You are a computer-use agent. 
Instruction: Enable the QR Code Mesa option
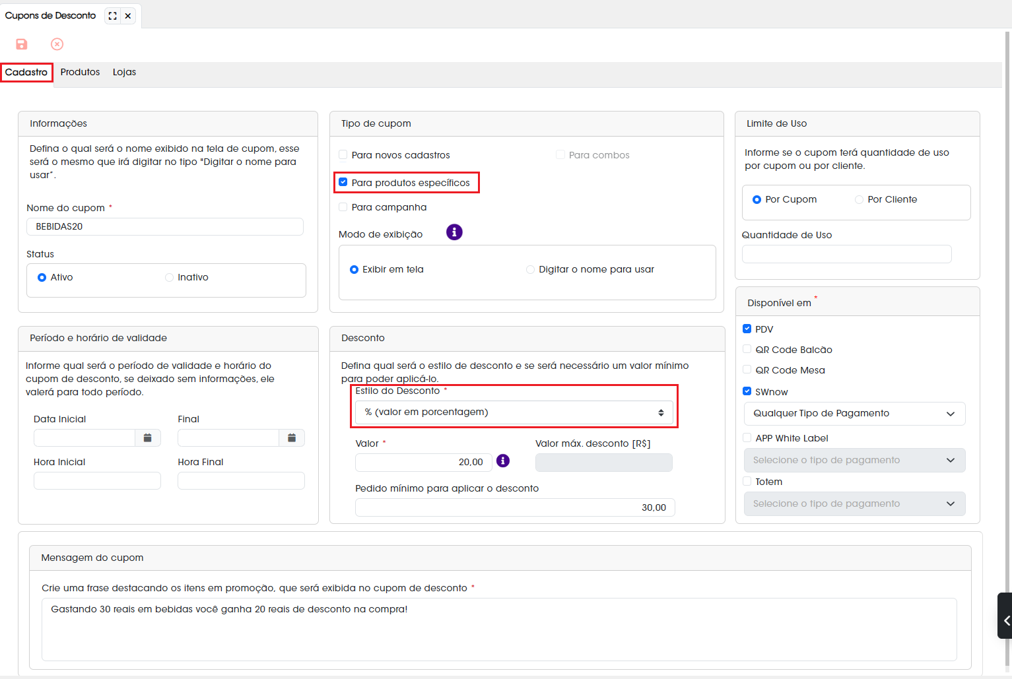click(747, 370)
